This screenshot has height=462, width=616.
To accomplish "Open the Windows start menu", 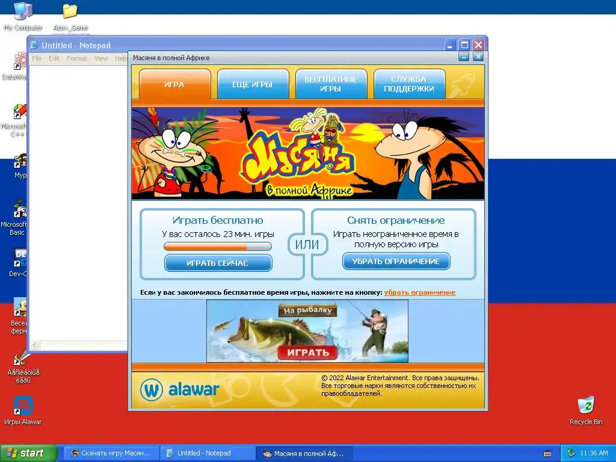I will point(29,454).
